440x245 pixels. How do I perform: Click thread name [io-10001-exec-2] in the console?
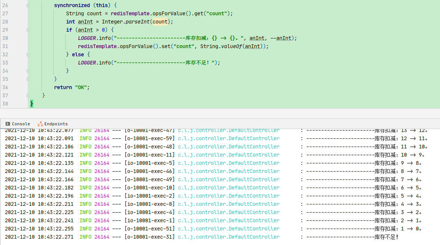[150, 196]
